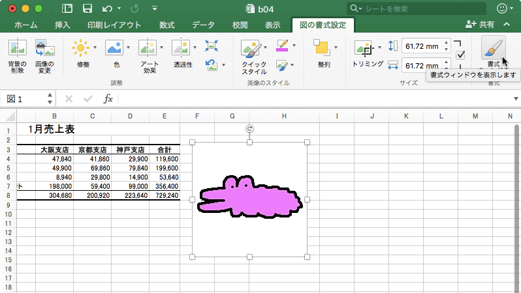This screenshot has width=521, height=293.
Task: Click the confirm checkmark in formula bar
Action: click(x=88, y=98)
